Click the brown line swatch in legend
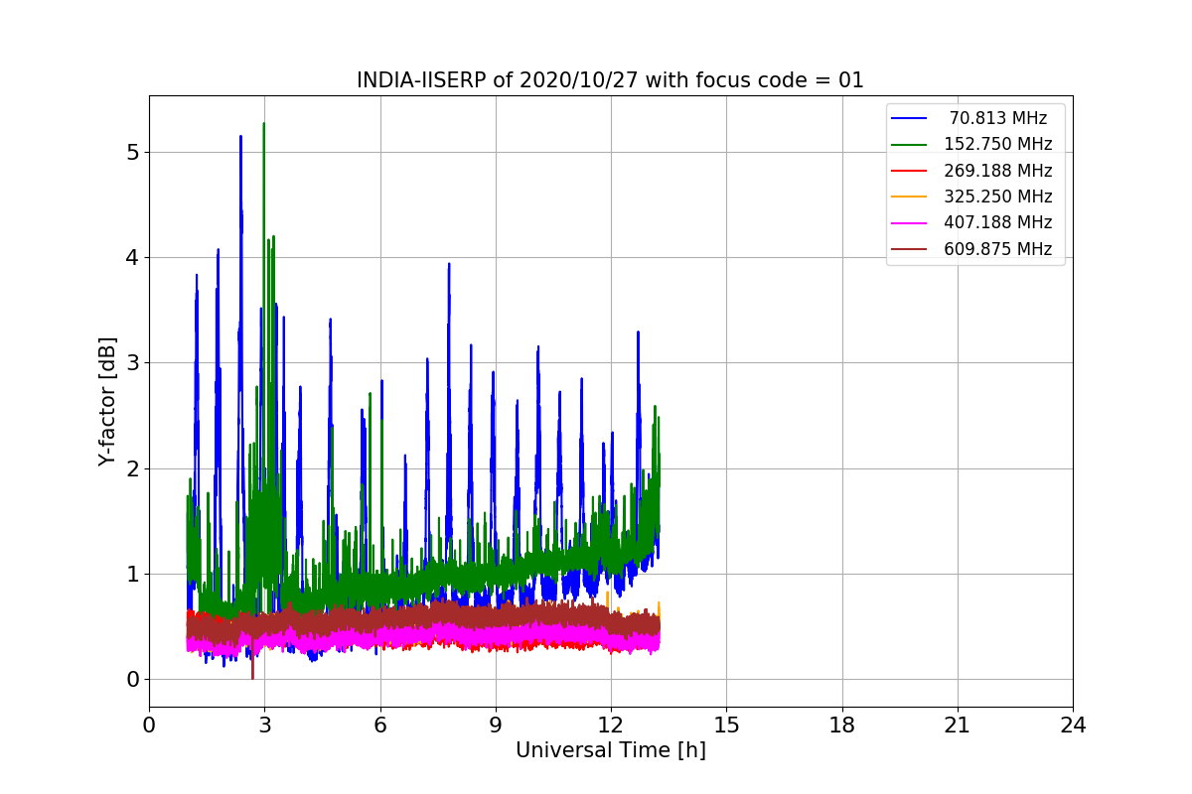 pos(909,249)
